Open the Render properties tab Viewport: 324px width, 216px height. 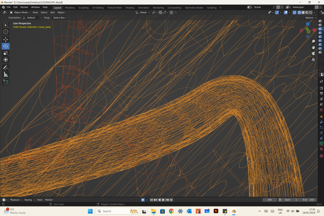321,88
